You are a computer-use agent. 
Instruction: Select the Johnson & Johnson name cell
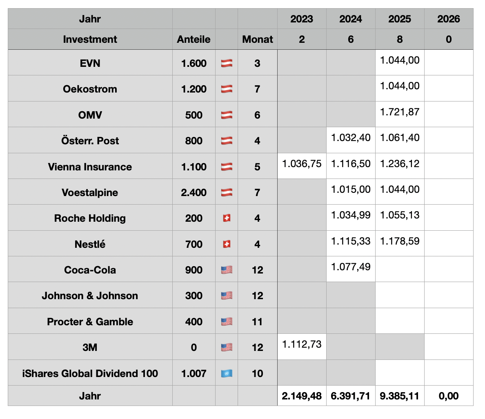coord(90,296)
